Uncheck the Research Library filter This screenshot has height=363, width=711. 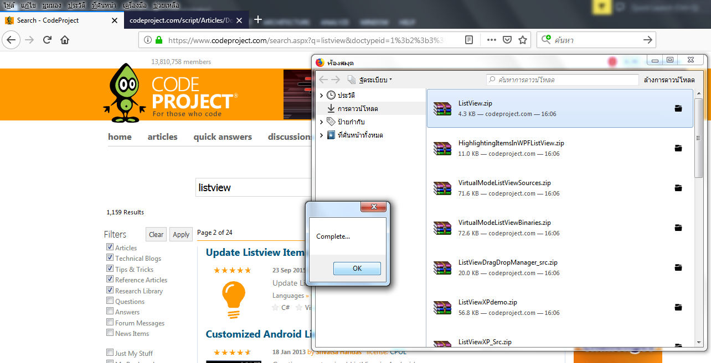click(x=110, y=291)
